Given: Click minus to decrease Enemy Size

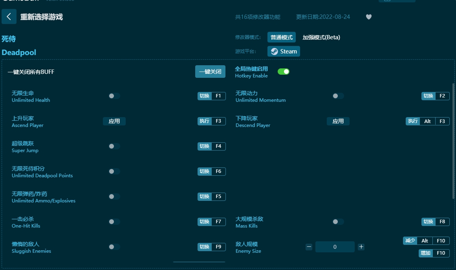Looking at the screenshot, I should pos(309,246).
